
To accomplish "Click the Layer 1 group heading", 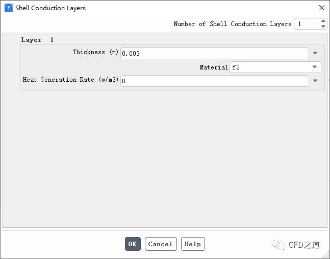I will (37, 40).
